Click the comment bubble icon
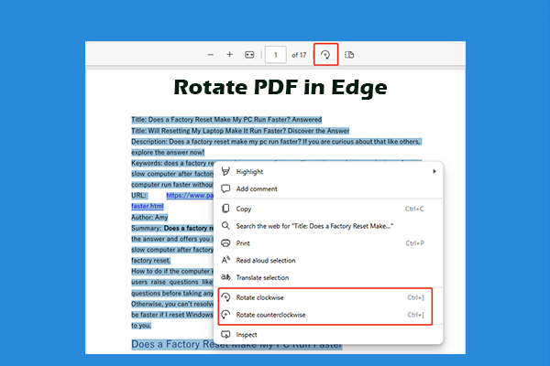This screenshot has width=550, height=366. point(225,188)
